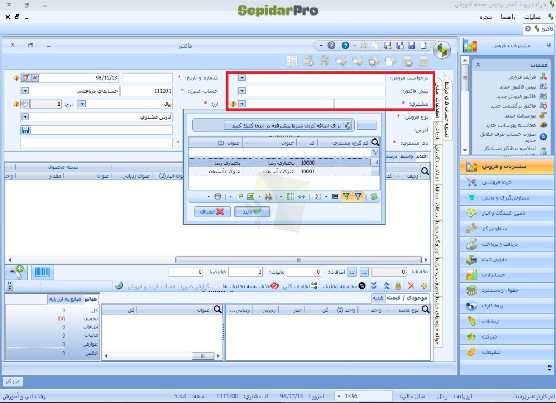Viewport: 556px width, 403px height.
Task: Clear the date with red X icon
Action: point(35,78)
